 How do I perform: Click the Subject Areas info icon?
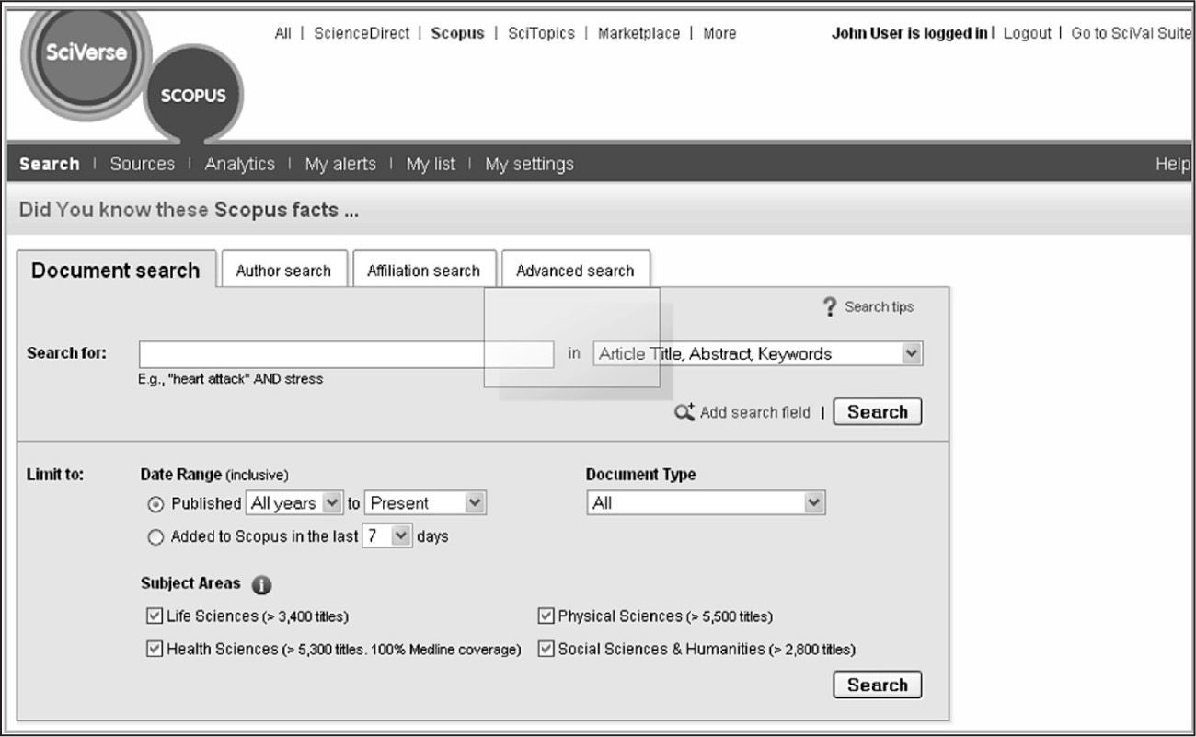261,585
